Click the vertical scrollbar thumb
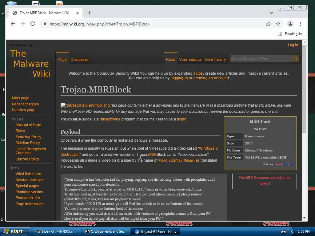Image resolution: width=315 pixels, height=236 pixels. [x=304, y=89]
